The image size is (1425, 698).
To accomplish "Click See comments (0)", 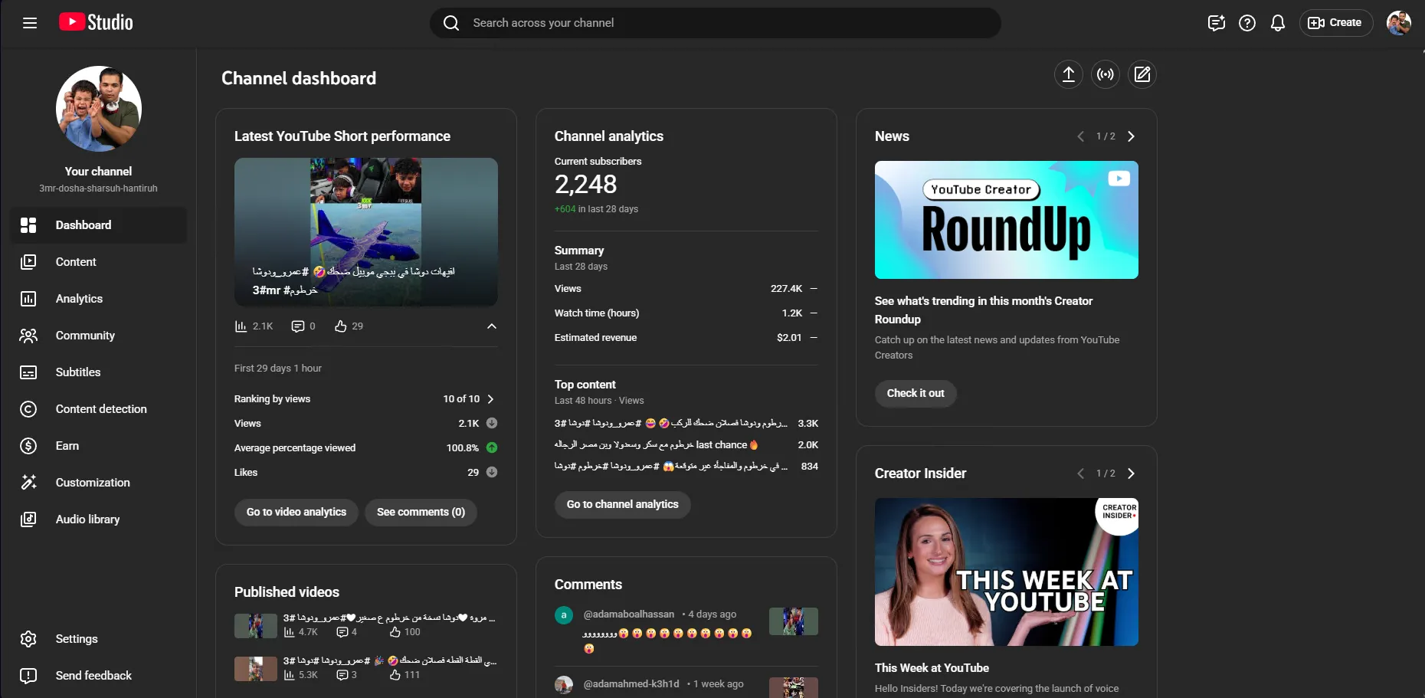I will (x=421, y=512).
